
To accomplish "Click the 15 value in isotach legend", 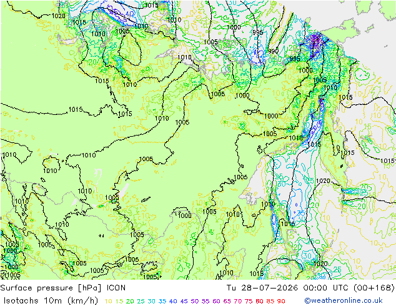I will [x=119, y=301].
